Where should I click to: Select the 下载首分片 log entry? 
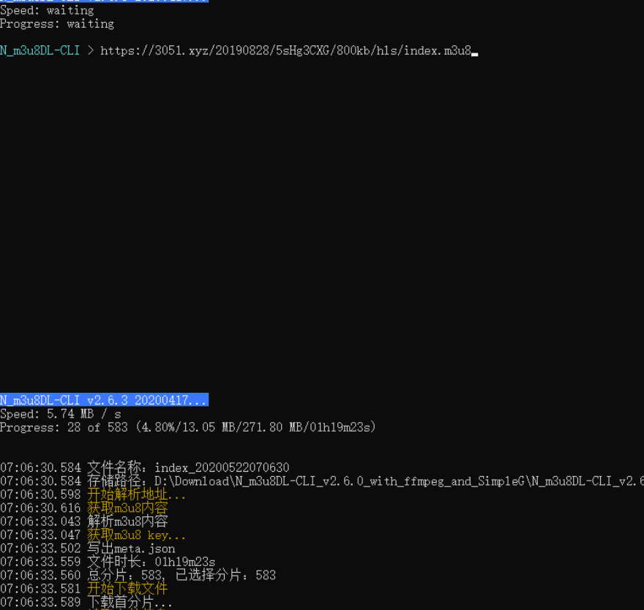(x=128, y=601)
